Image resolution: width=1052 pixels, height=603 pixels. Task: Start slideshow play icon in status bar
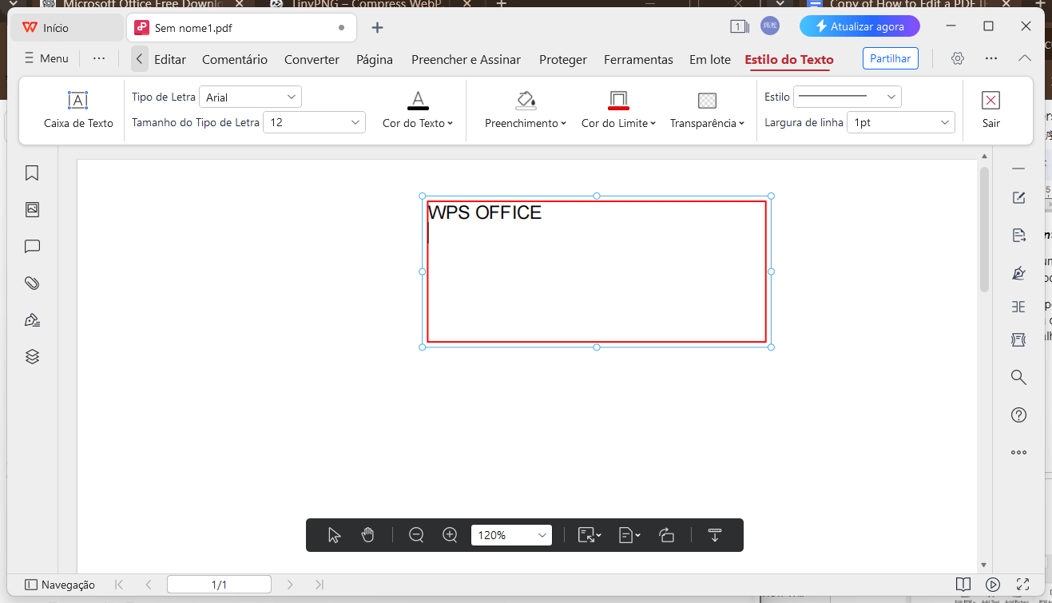coord(993,585)
